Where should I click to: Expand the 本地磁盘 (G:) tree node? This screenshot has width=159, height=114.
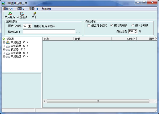(x=4, y=56)
